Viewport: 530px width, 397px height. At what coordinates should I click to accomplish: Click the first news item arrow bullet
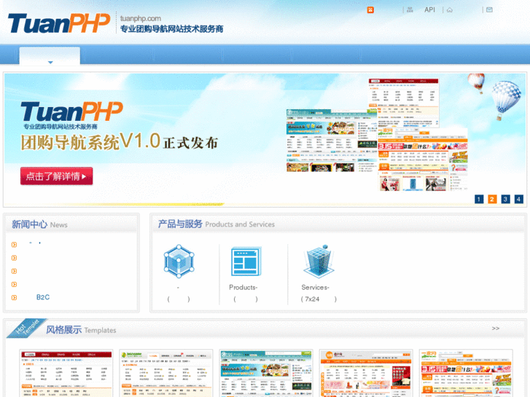point(14,245)
